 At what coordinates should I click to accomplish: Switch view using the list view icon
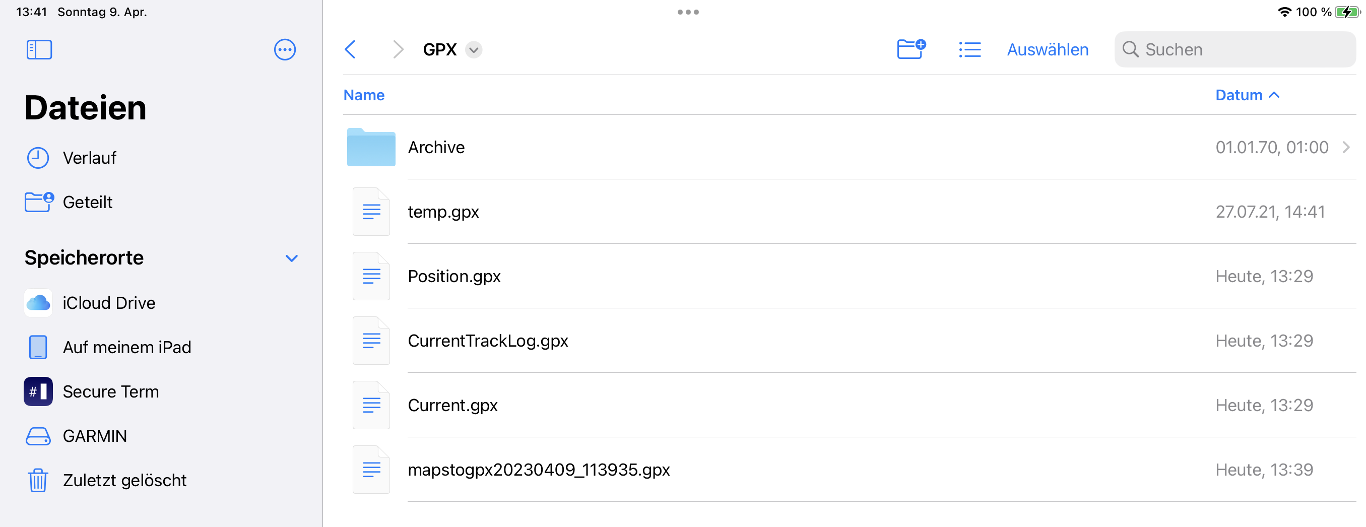click(969, 50)
